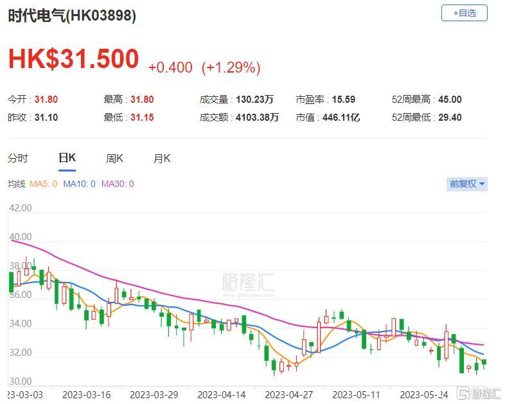Click the date label 2023-04-14

click(x=222, y=395)
